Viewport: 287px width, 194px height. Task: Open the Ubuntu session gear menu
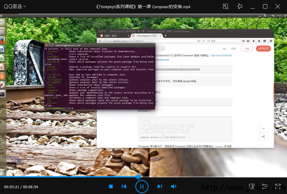[285, 16]
